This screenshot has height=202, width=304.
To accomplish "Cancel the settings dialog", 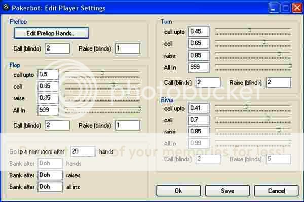I will point(276,191).
